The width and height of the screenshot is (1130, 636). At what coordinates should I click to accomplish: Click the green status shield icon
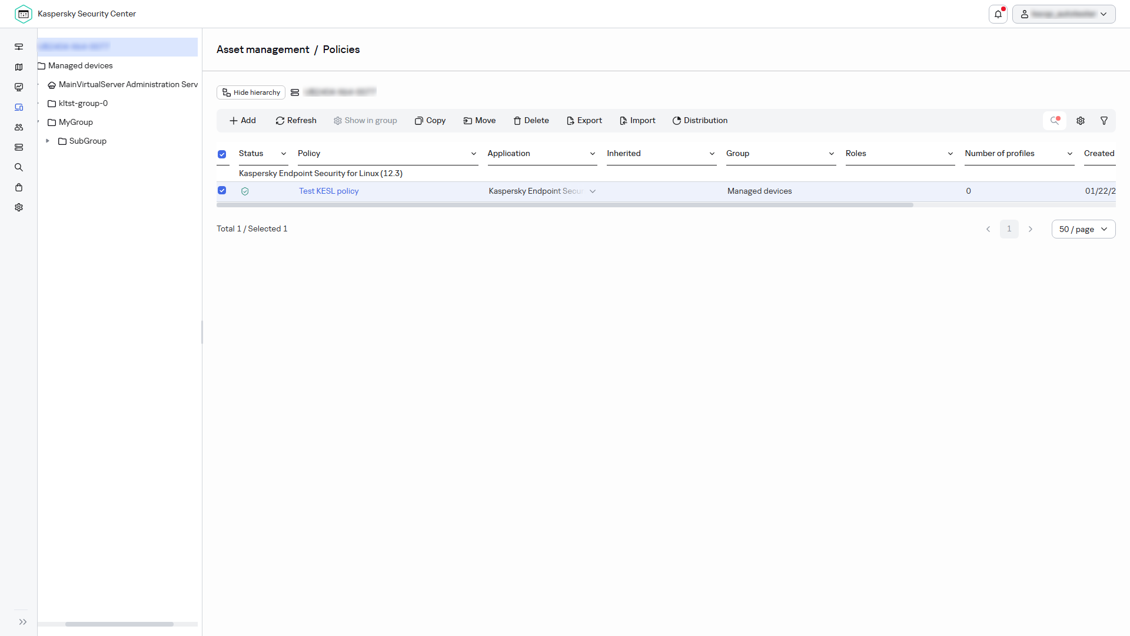245,191
